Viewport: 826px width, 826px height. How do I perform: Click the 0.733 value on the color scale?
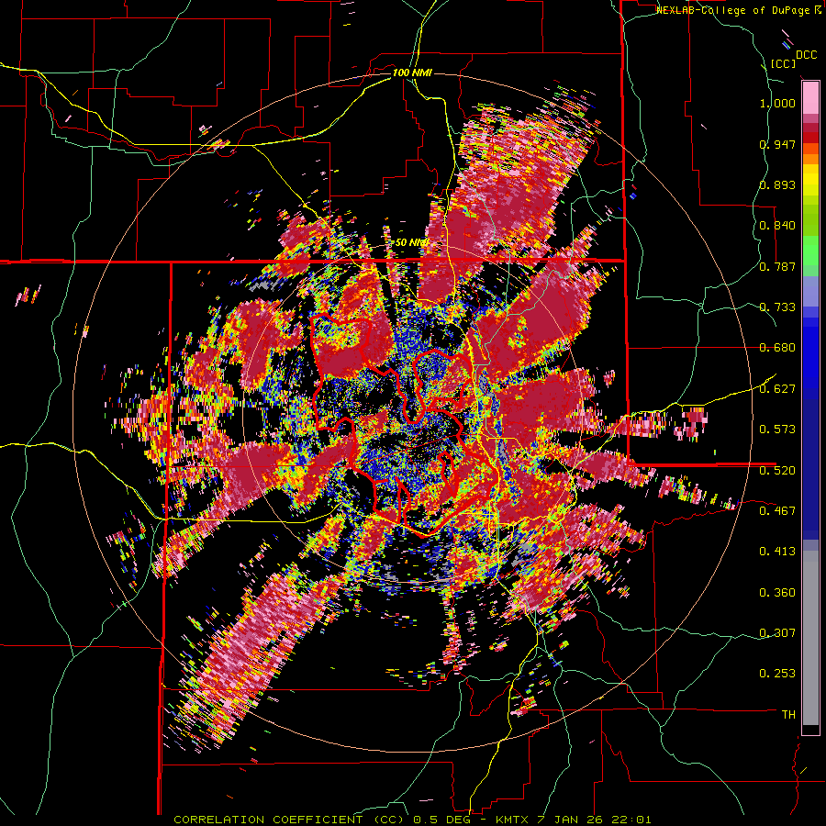[777, 307]
